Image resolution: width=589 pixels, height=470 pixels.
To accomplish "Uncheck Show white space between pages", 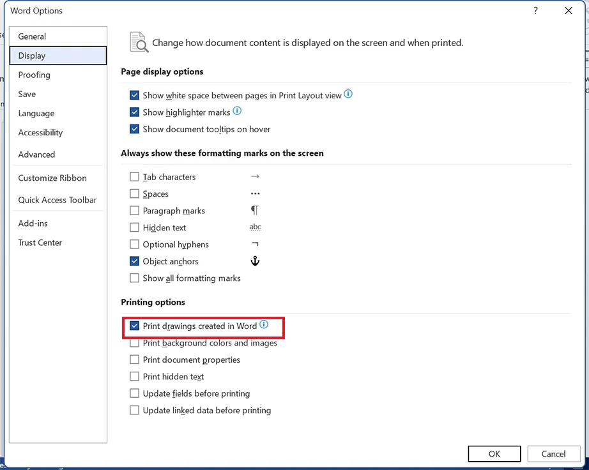I will [134, 95].
